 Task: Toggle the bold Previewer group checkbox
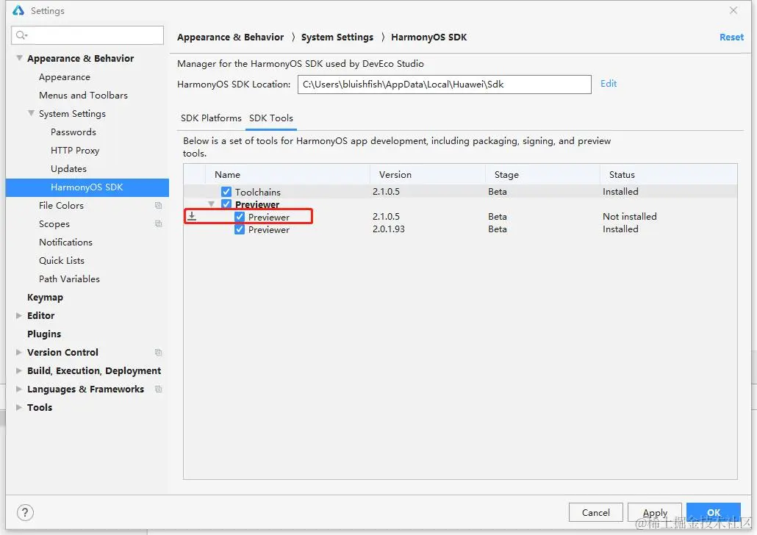pos(226,204)
